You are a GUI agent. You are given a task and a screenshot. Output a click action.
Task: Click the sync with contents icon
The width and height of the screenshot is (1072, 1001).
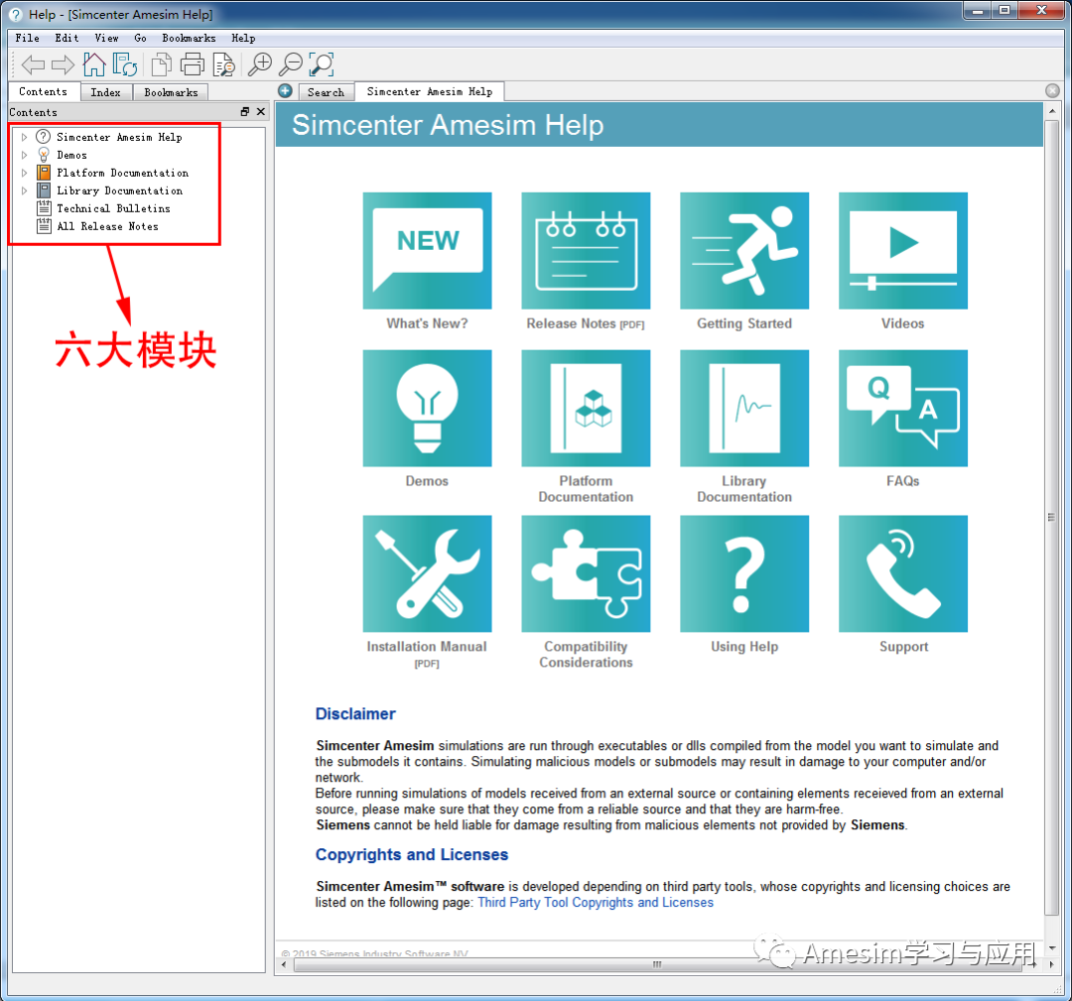(125, 65)
